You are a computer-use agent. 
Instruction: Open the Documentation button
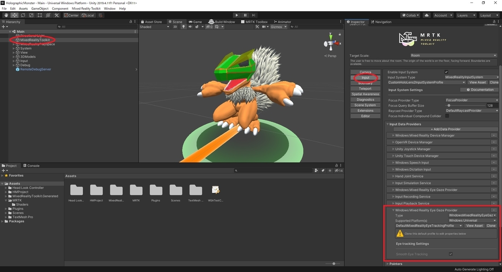[479, 90]
